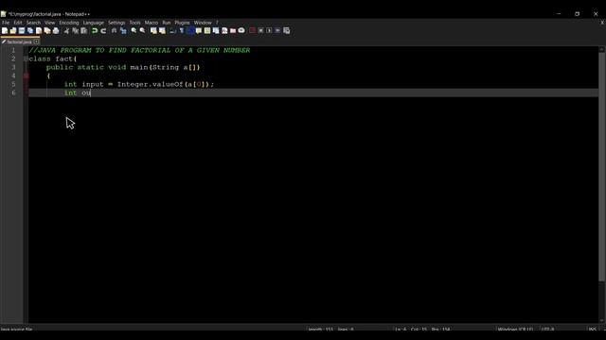Zoom out magnifier icon
The width and height of the screenshot is (606, 340).
point(142,30)
